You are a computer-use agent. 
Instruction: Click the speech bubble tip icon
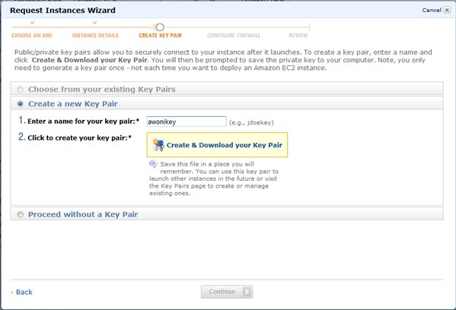153,164
